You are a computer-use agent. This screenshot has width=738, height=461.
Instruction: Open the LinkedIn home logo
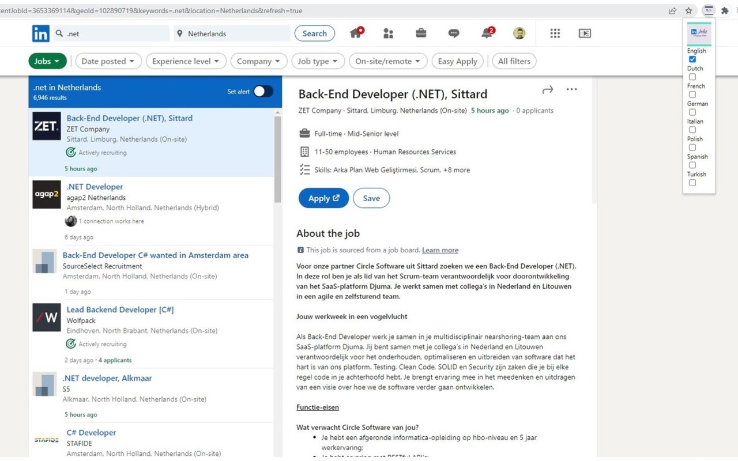(x=40, y=33)
